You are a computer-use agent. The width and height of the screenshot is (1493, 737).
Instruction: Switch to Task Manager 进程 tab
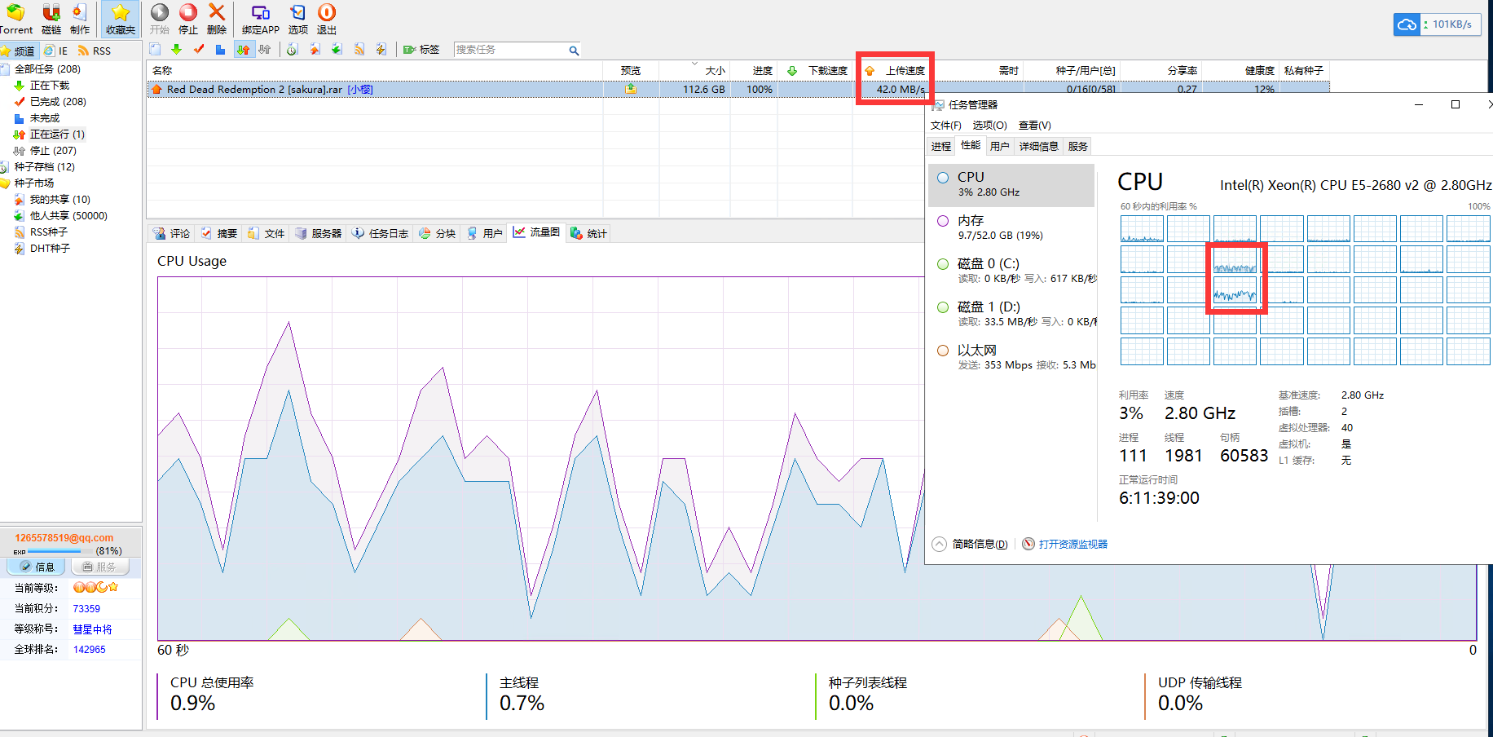941,147
